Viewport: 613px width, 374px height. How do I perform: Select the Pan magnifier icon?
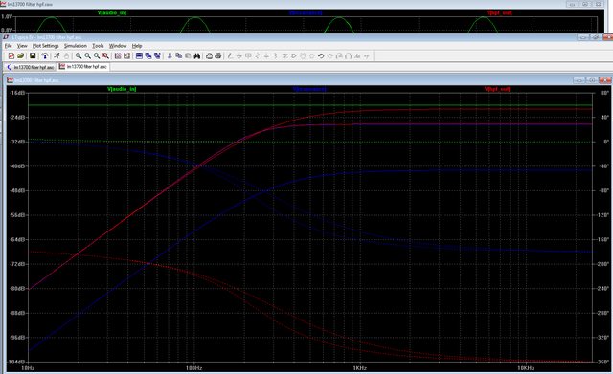click(87, 55)
